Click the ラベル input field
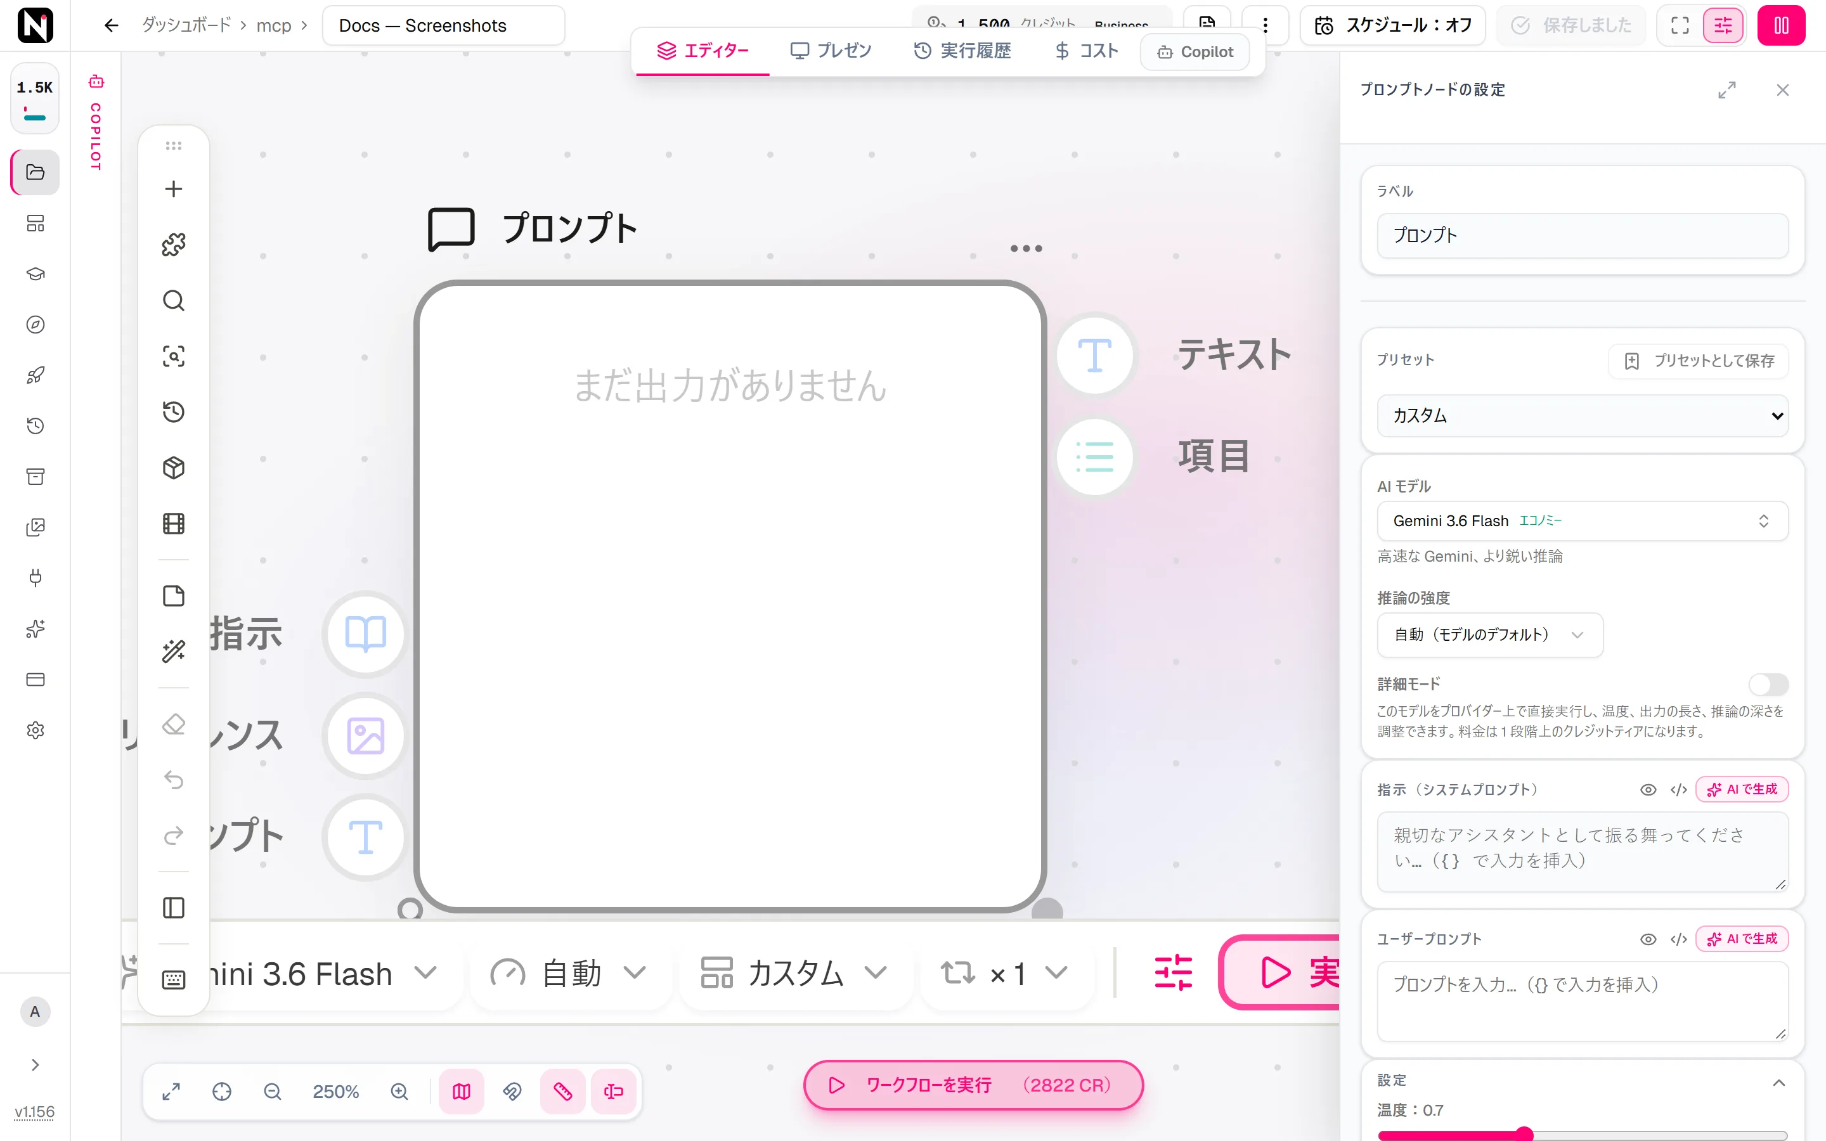 (x=1583, y=235)
